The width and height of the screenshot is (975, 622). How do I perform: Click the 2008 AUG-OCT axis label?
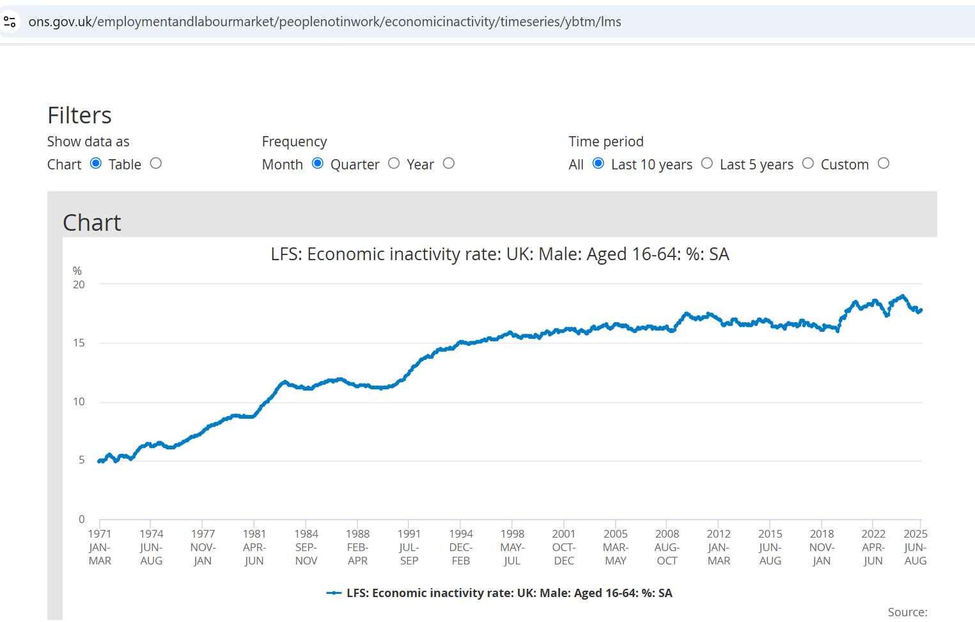[x=667, y=547]
